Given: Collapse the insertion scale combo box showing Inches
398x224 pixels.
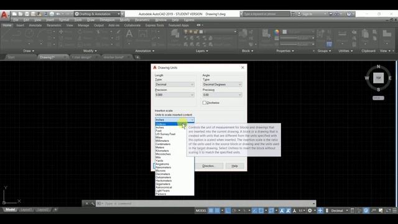Looking at the screenshot, I should coord(175,119).
